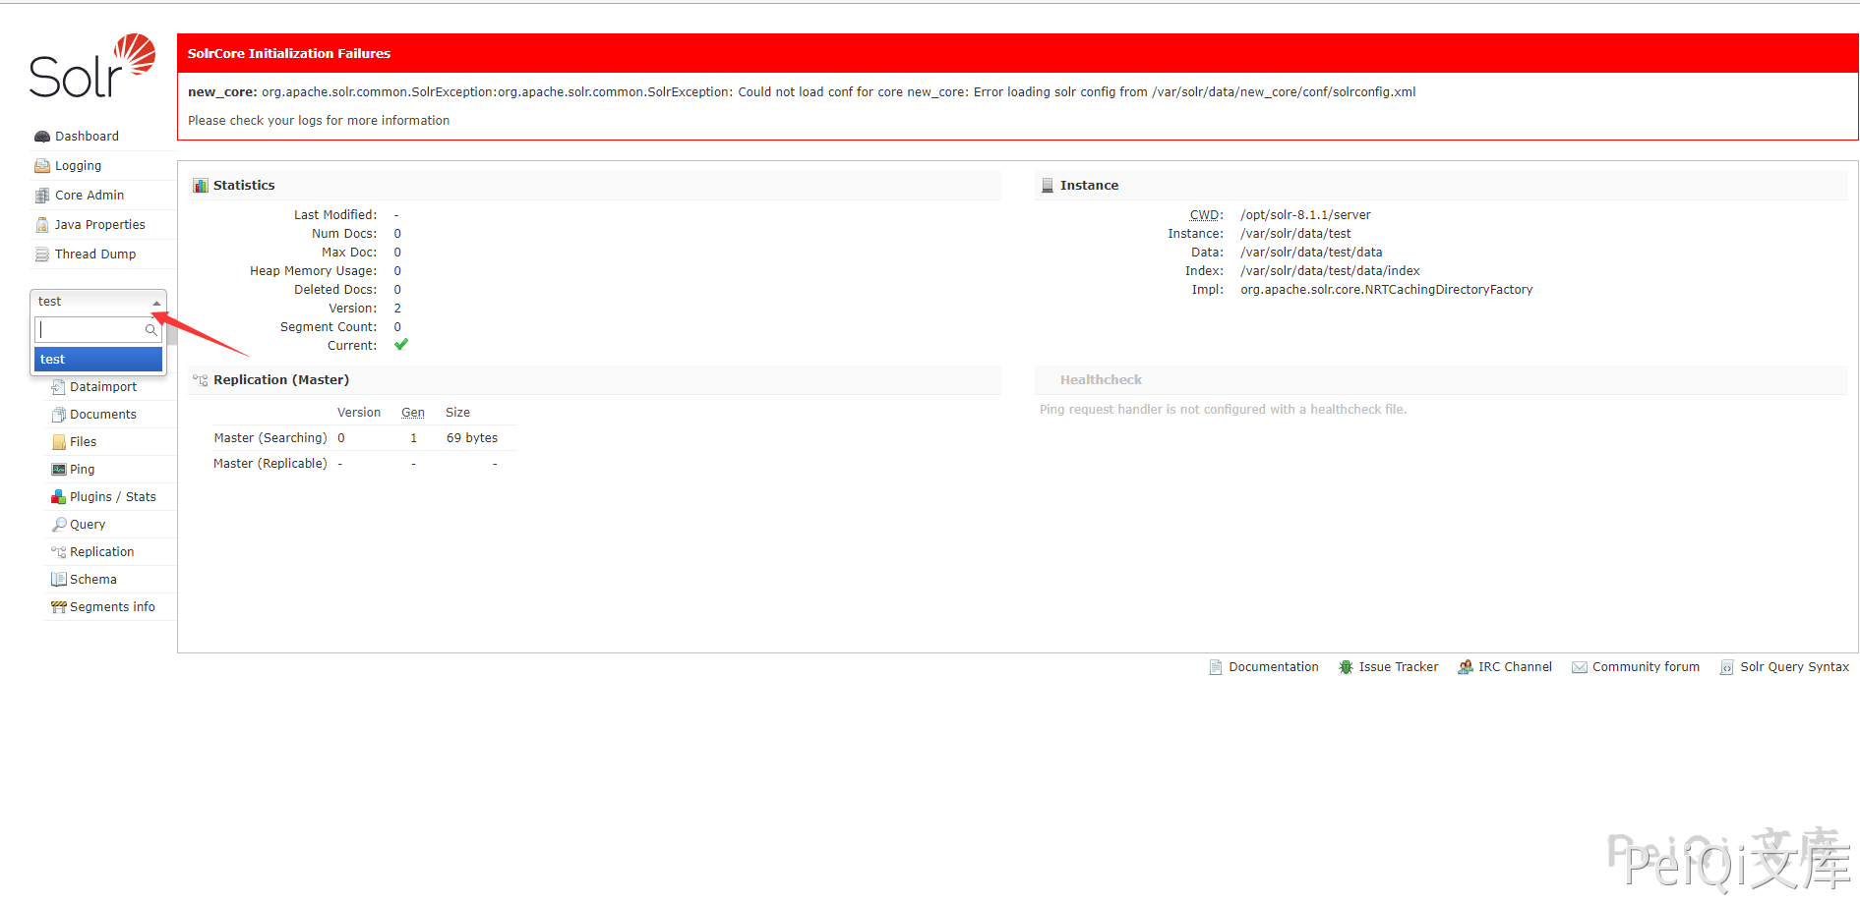The height and width of the screenshot is (904, 1860).
Task: Open the Community forum link
Action: (1646, 667)
